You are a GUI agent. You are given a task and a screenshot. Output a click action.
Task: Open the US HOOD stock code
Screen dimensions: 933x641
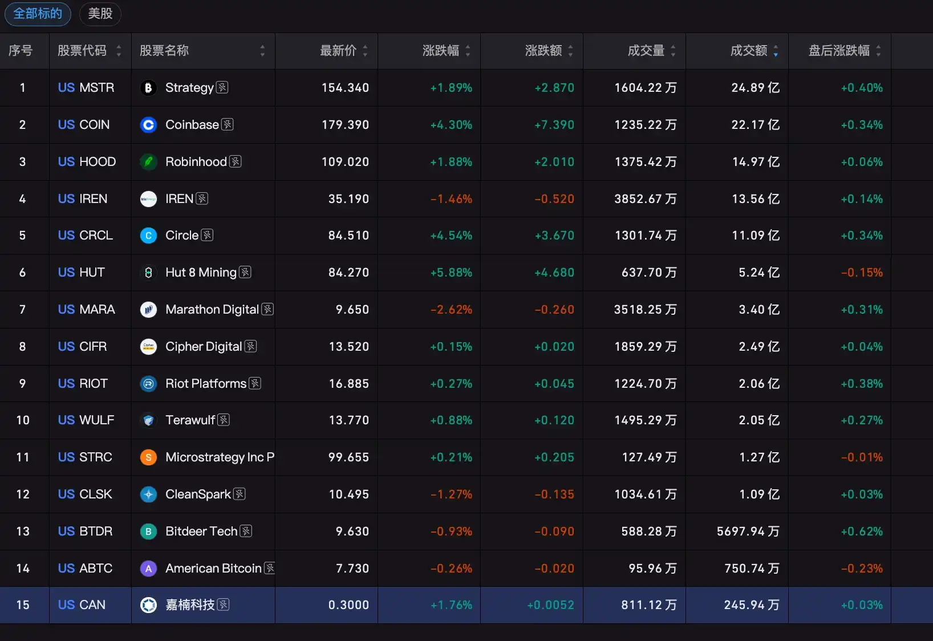click(87, 162)
